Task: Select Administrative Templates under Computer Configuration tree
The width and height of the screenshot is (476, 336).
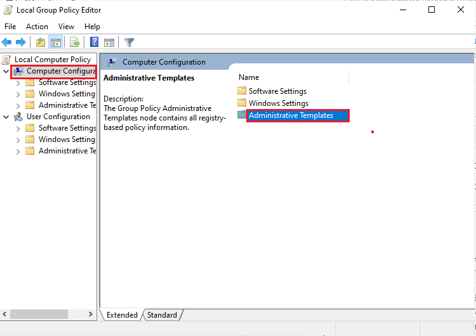Action: point(67,105)
